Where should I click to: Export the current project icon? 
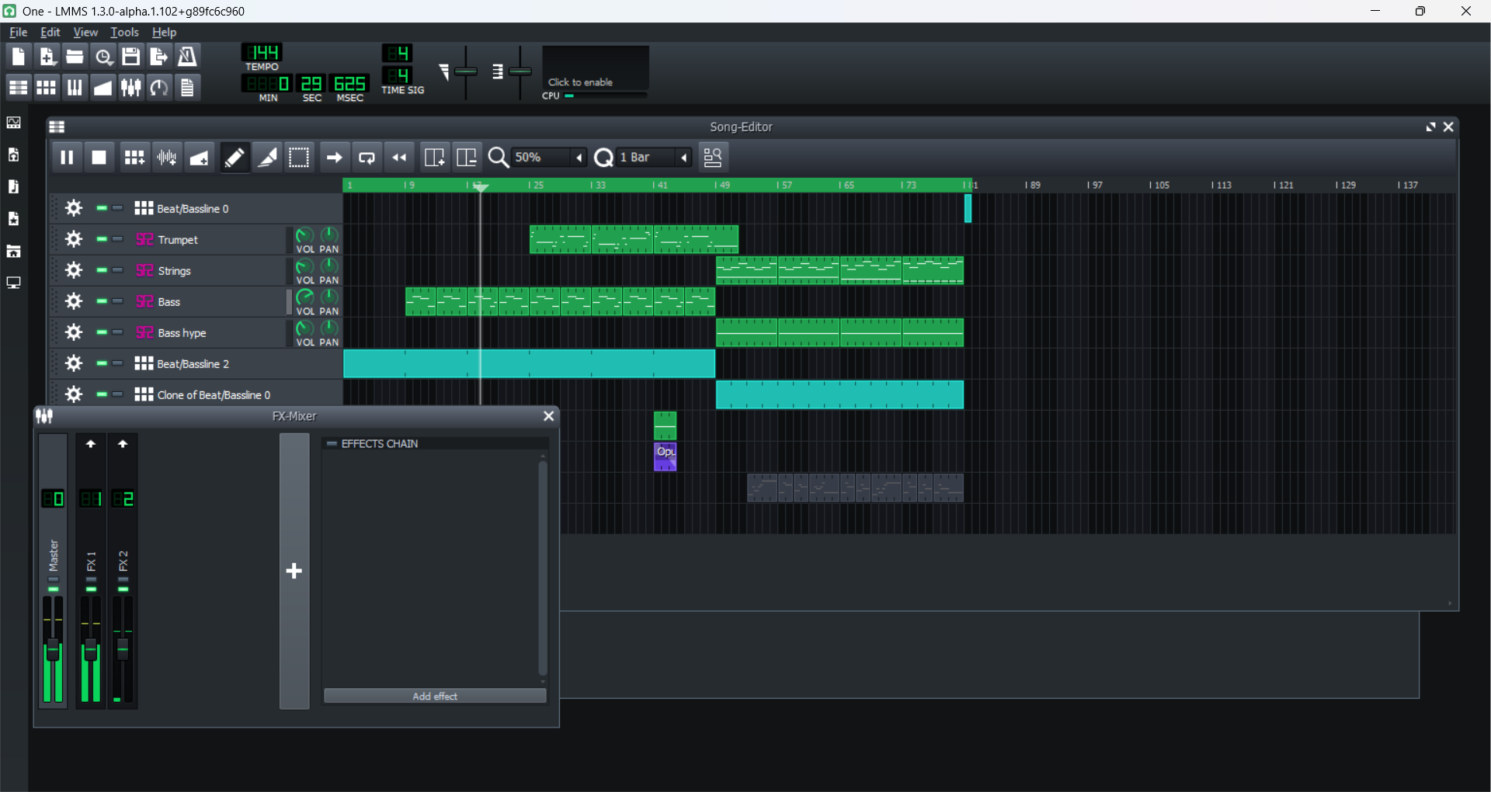[x=159, y=56]
